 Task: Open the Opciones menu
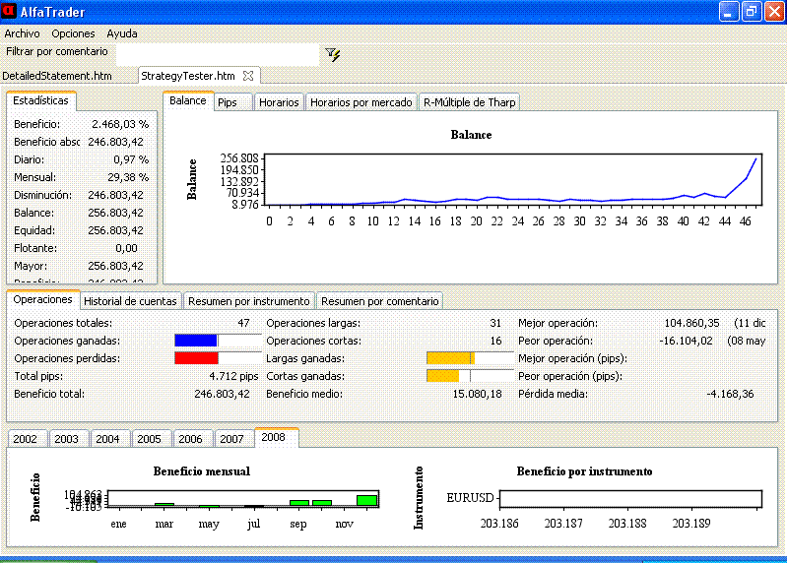[73, 33]
